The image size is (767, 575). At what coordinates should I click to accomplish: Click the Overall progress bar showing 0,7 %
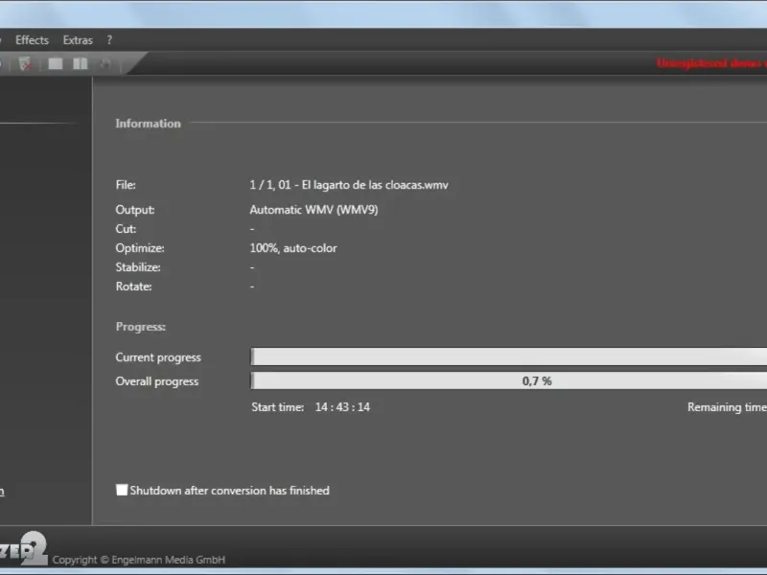point(509,380)
